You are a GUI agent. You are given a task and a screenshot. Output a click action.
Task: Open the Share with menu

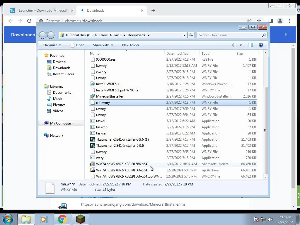[x=103, y=45]
